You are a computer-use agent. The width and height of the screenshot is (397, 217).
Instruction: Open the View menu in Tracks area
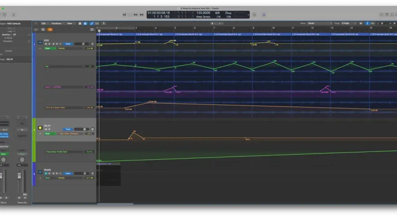[70, 24]
